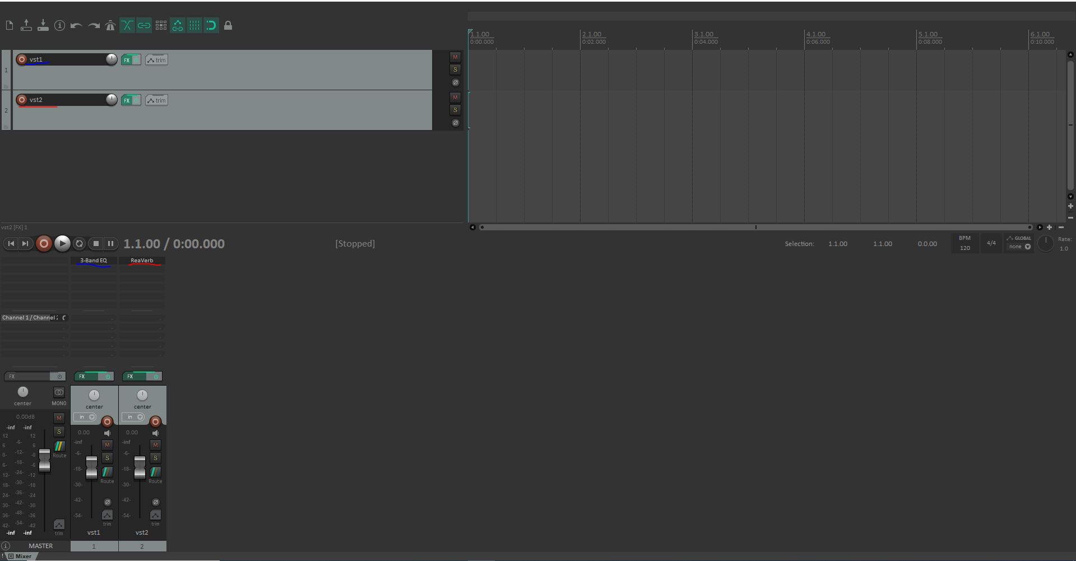Redo the last undone action
The height and width of the screenshot is (561, 1076).
pyautogui.click(x=94, y=25)
